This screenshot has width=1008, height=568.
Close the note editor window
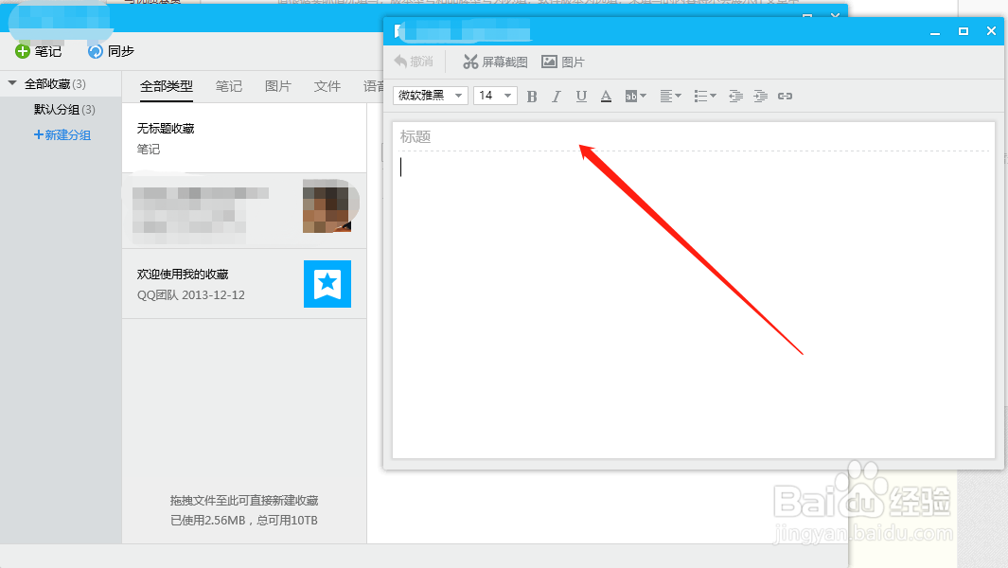coord(991,31)
